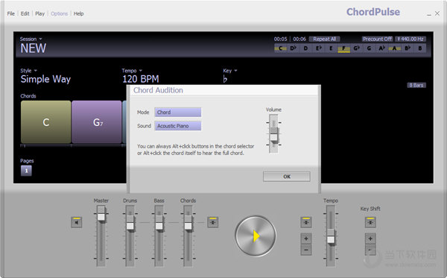Click the Drums volume slider
Image resolution: width=447 pixels, height=278 pixels.
[x=130, y=223]
